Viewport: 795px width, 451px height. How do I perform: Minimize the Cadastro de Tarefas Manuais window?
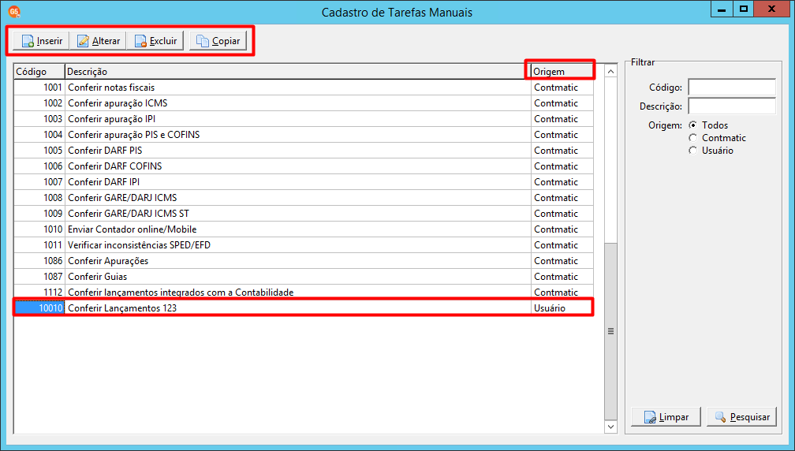[722, 9]
